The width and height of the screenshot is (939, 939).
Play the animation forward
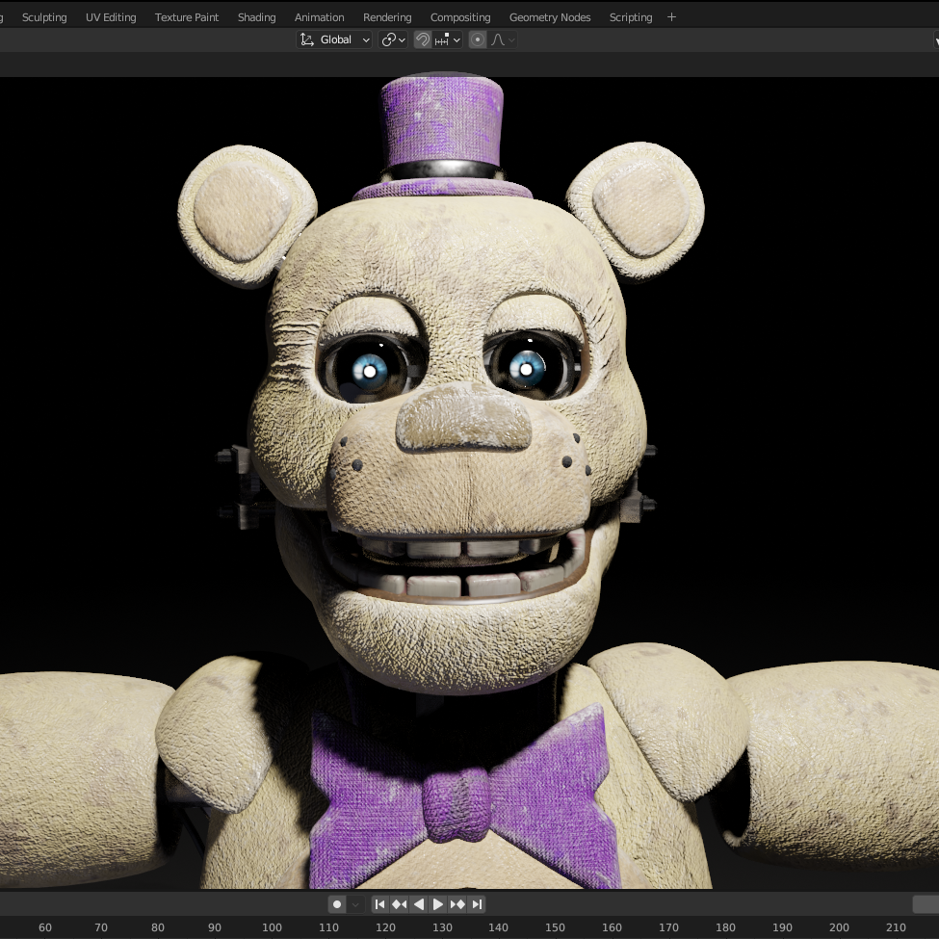click(438, 904)
